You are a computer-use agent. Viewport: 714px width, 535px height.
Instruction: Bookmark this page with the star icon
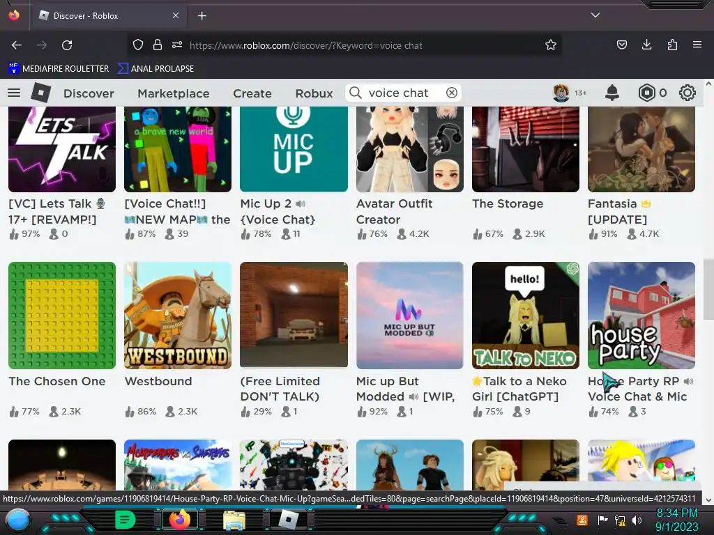[551, 45]
